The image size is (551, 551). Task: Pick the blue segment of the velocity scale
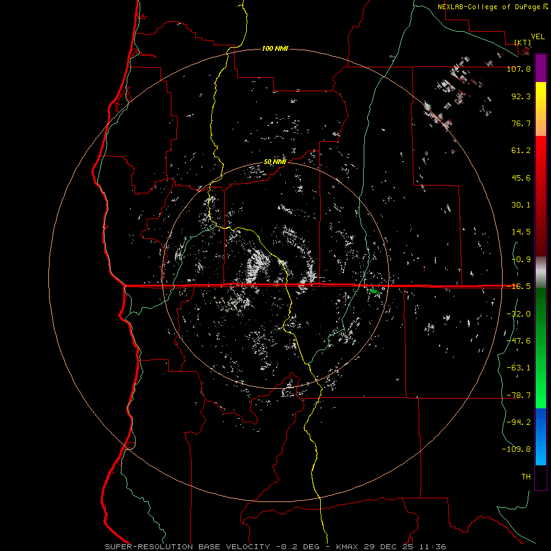click(x=541, y=437)
